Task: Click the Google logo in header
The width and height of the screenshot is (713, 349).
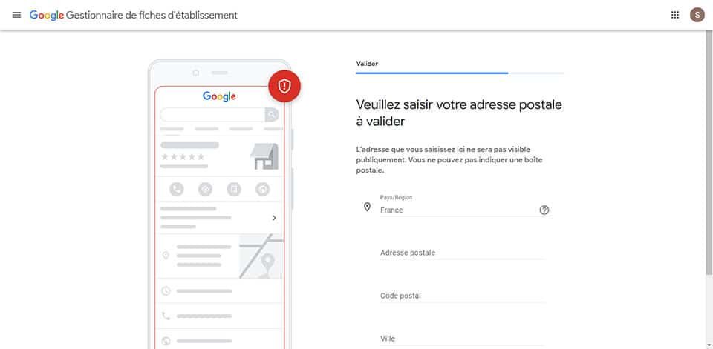Action: (x=46, y=15)
